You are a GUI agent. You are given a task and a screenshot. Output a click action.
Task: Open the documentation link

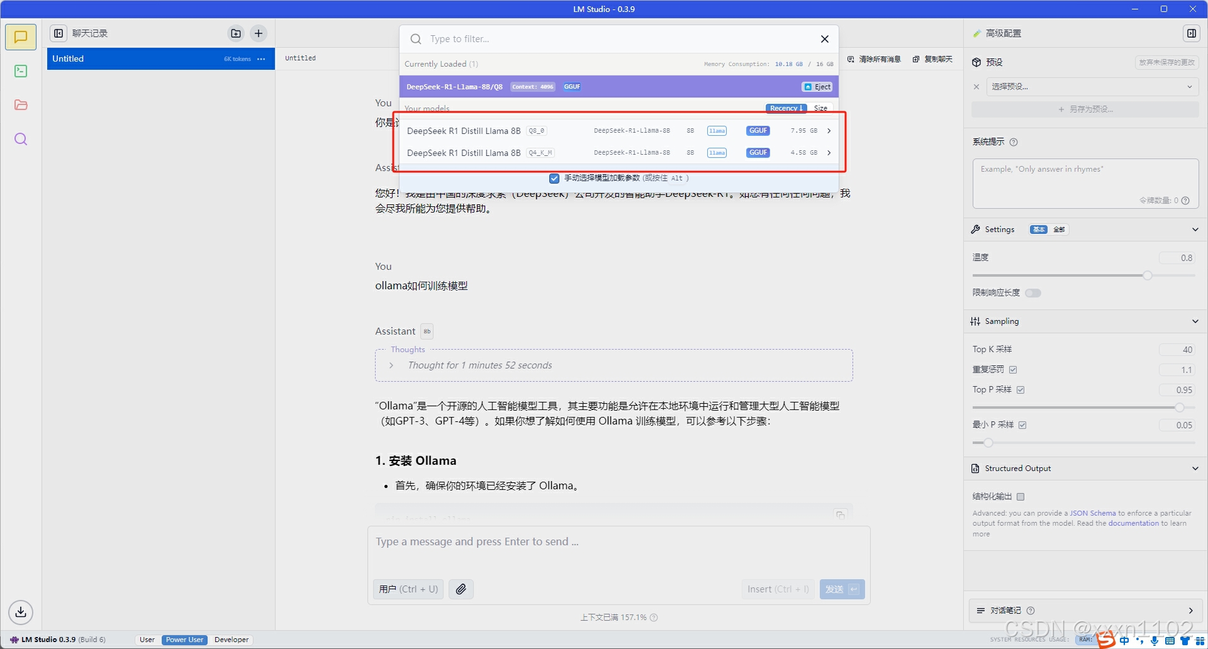point(1133,523)
